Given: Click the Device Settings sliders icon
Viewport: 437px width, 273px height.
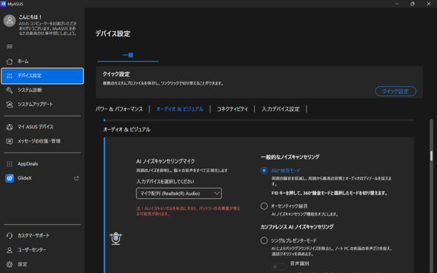Looking at the screenshot, I should coord(10,76).
